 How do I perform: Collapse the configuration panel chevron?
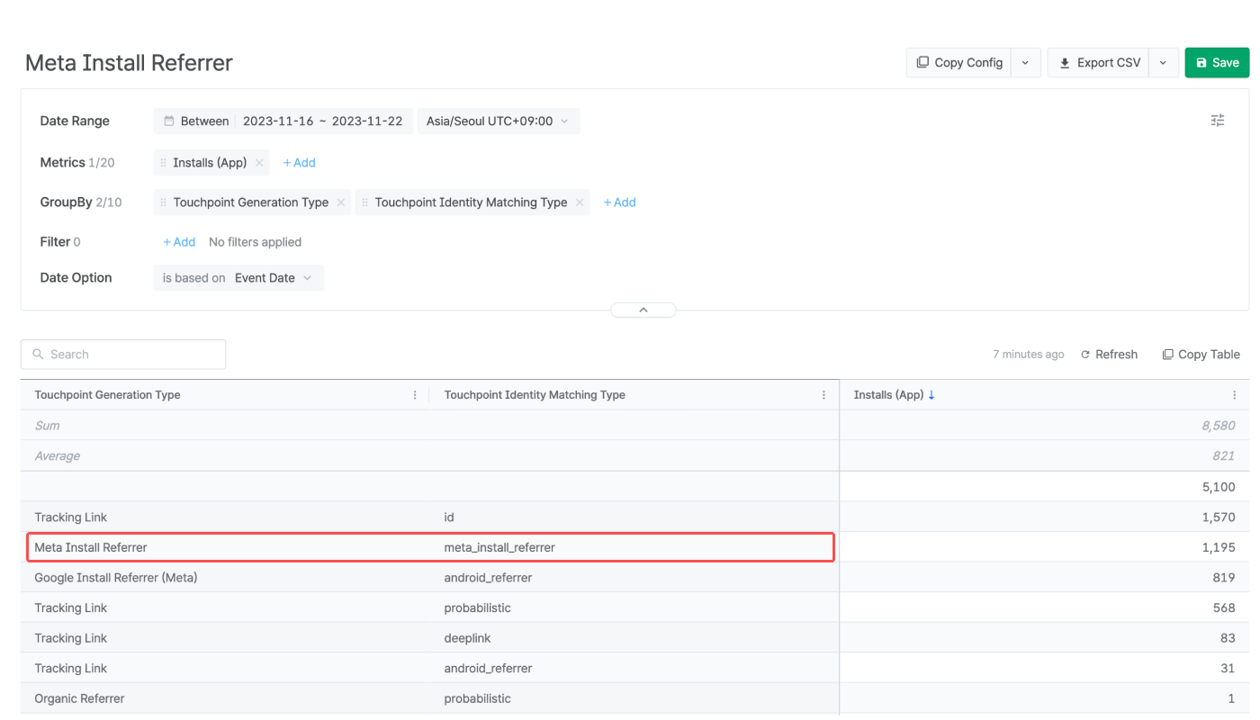[643, 310]
